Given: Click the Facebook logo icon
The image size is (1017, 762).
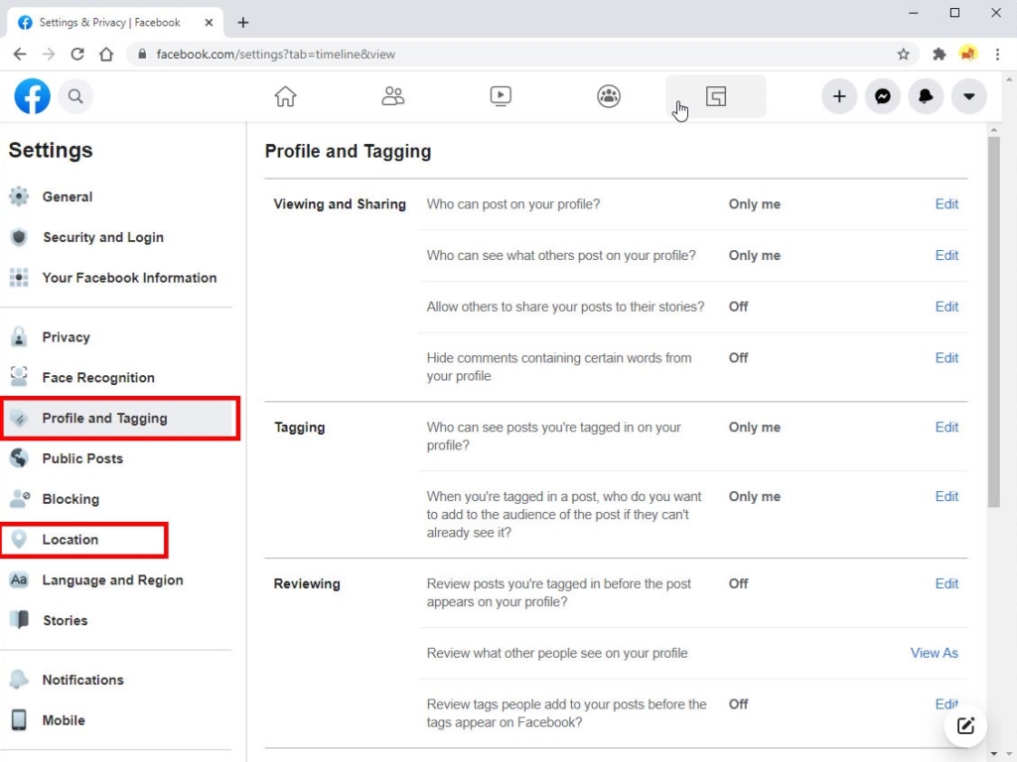Looking at the screenshot, I should [x=33, y=96].
